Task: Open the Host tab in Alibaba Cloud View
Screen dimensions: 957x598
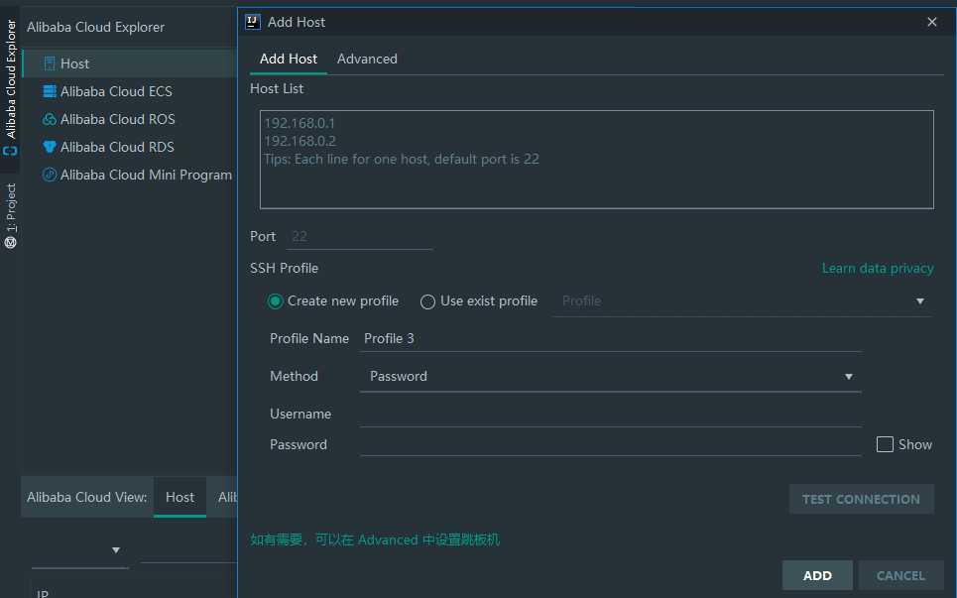Action: pos(180,497)
